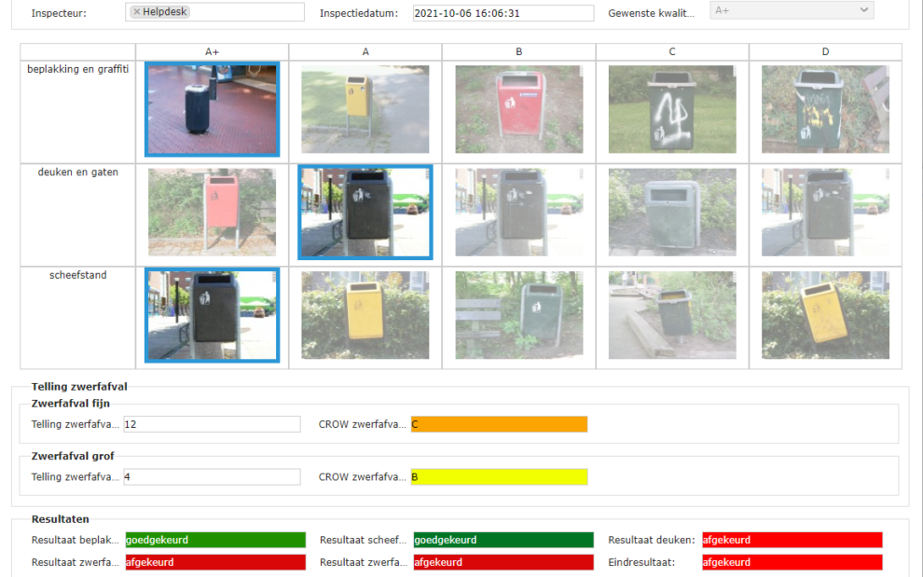Select tilted yellow bin D for scheefstand

tap(824, 315)
